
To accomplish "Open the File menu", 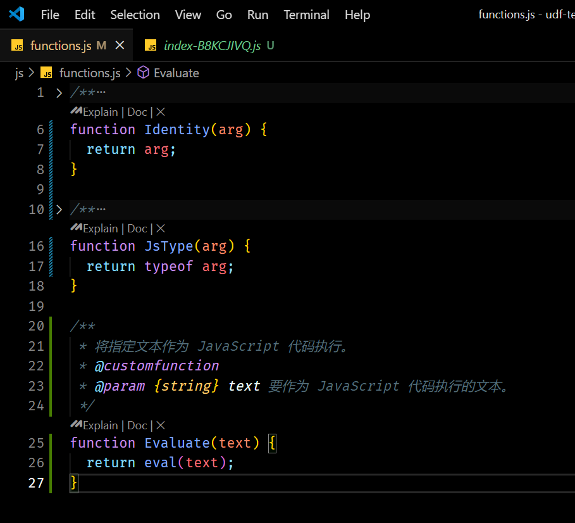I will (50, 15).
